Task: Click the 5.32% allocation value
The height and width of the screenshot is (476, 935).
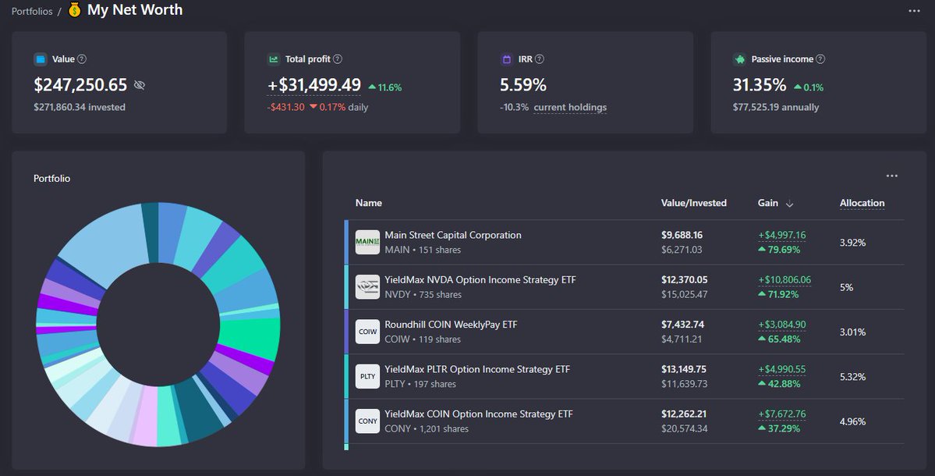Action: tap(852, 377)
